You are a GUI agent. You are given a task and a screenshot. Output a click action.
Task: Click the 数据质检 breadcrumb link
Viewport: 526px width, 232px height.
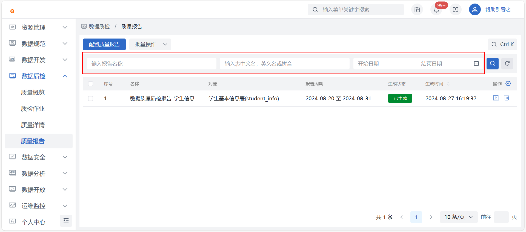99,27
